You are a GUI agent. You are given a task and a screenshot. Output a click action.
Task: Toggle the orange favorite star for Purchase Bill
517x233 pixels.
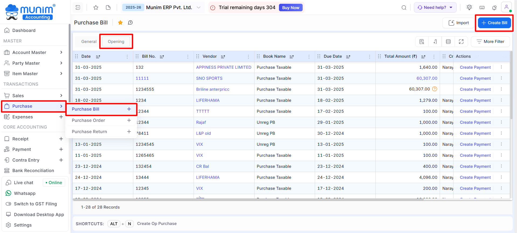[x=120, y=23]
